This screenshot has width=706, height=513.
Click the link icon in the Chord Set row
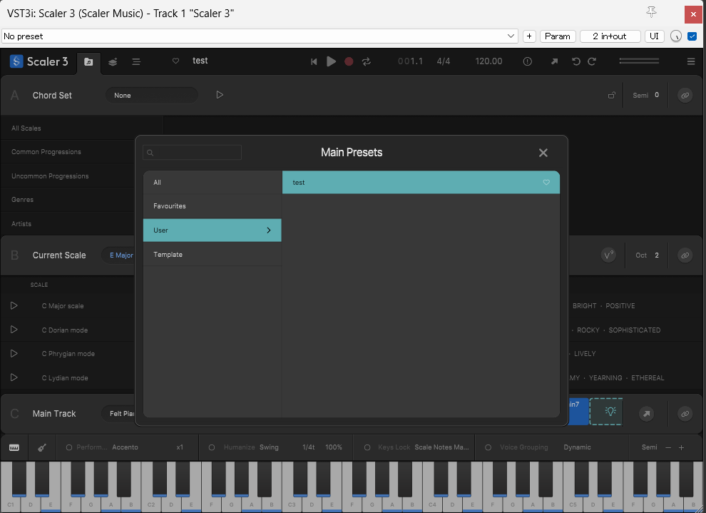coord(685,95)
